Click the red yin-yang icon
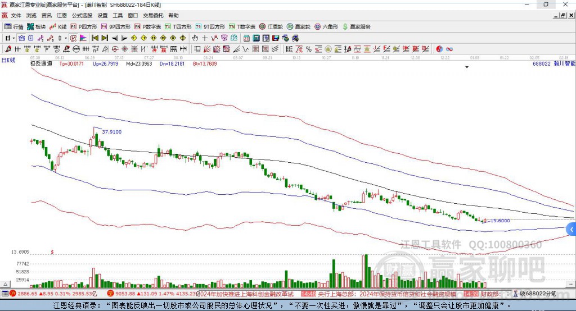Viewport: 576px width, 311px height. (439, 49)
